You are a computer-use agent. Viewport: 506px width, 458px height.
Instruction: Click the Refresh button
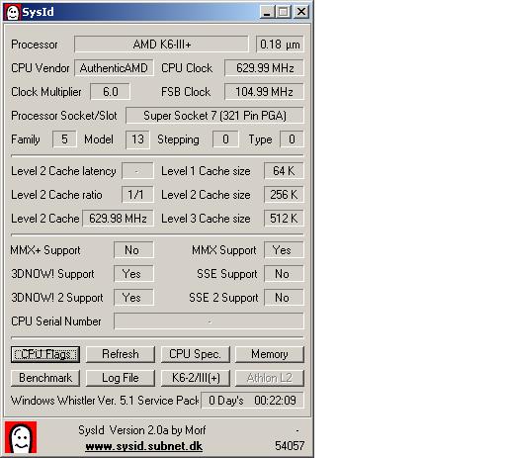click(121, 354)
